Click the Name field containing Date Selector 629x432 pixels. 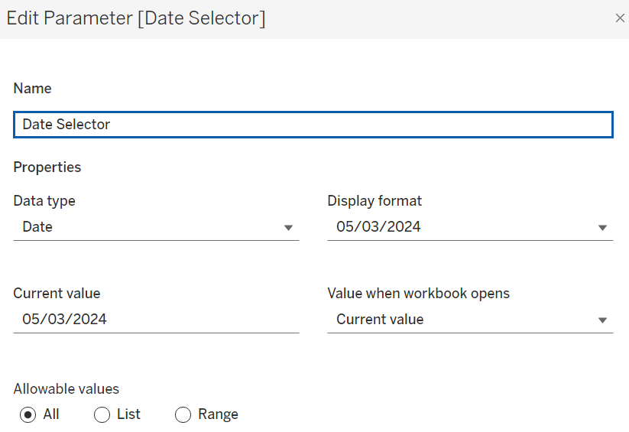point(313,125)
